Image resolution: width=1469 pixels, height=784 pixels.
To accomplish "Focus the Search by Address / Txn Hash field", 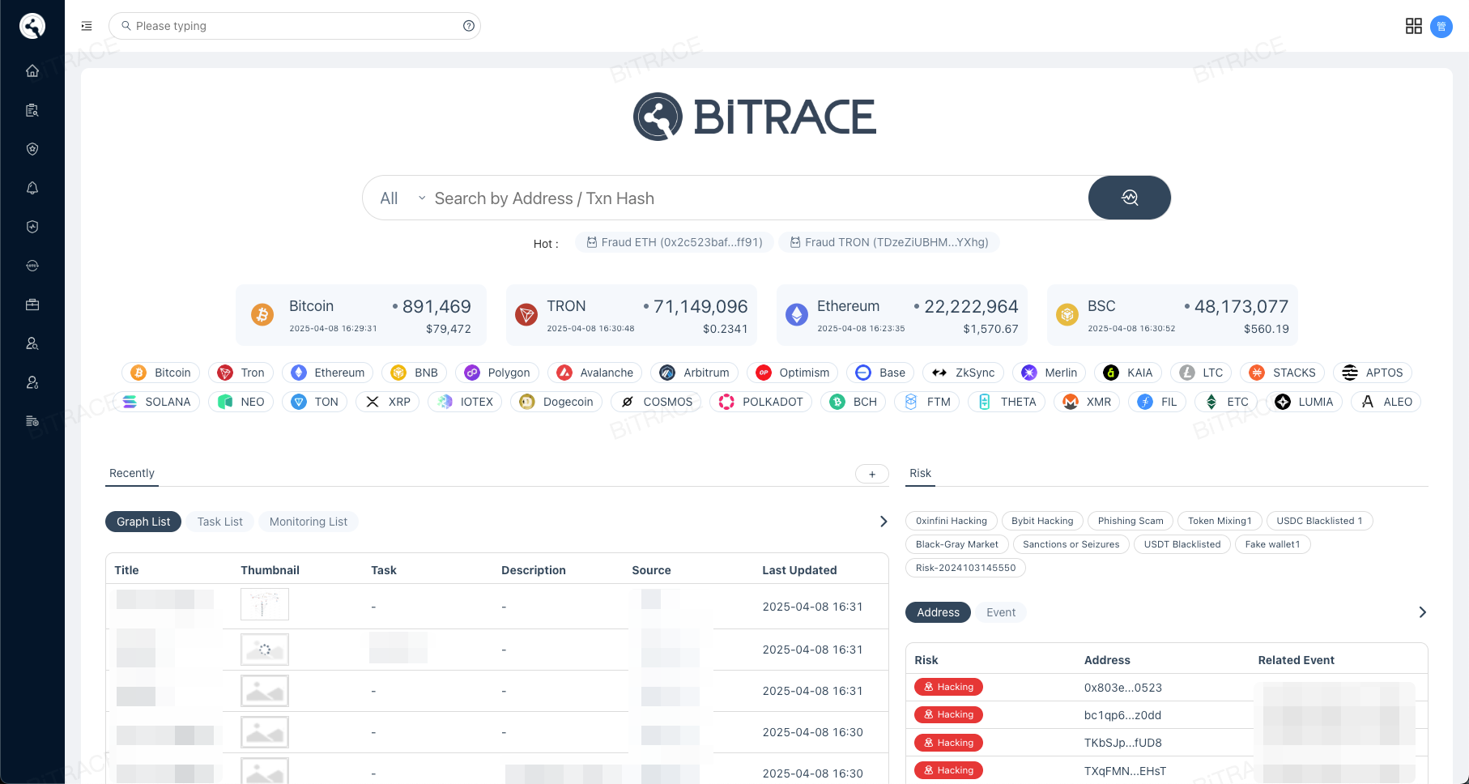I will (x=757, y=198).
